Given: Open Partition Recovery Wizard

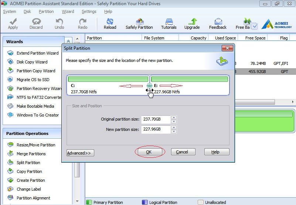Looking at the screenshot, I should click(x=34, y=88).
